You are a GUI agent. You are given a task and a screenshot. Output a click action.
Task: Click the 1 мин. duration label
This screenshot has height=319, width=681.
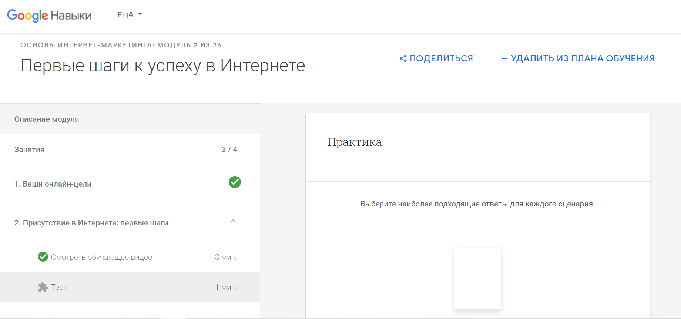(x=226, y=287)
